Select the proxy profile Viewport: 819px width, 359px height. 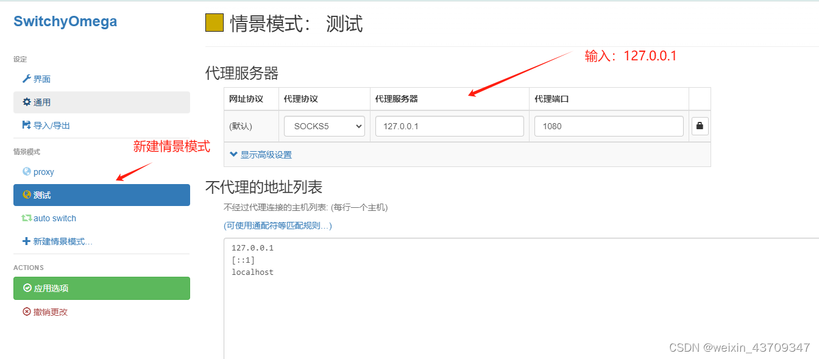click(102, 172)
